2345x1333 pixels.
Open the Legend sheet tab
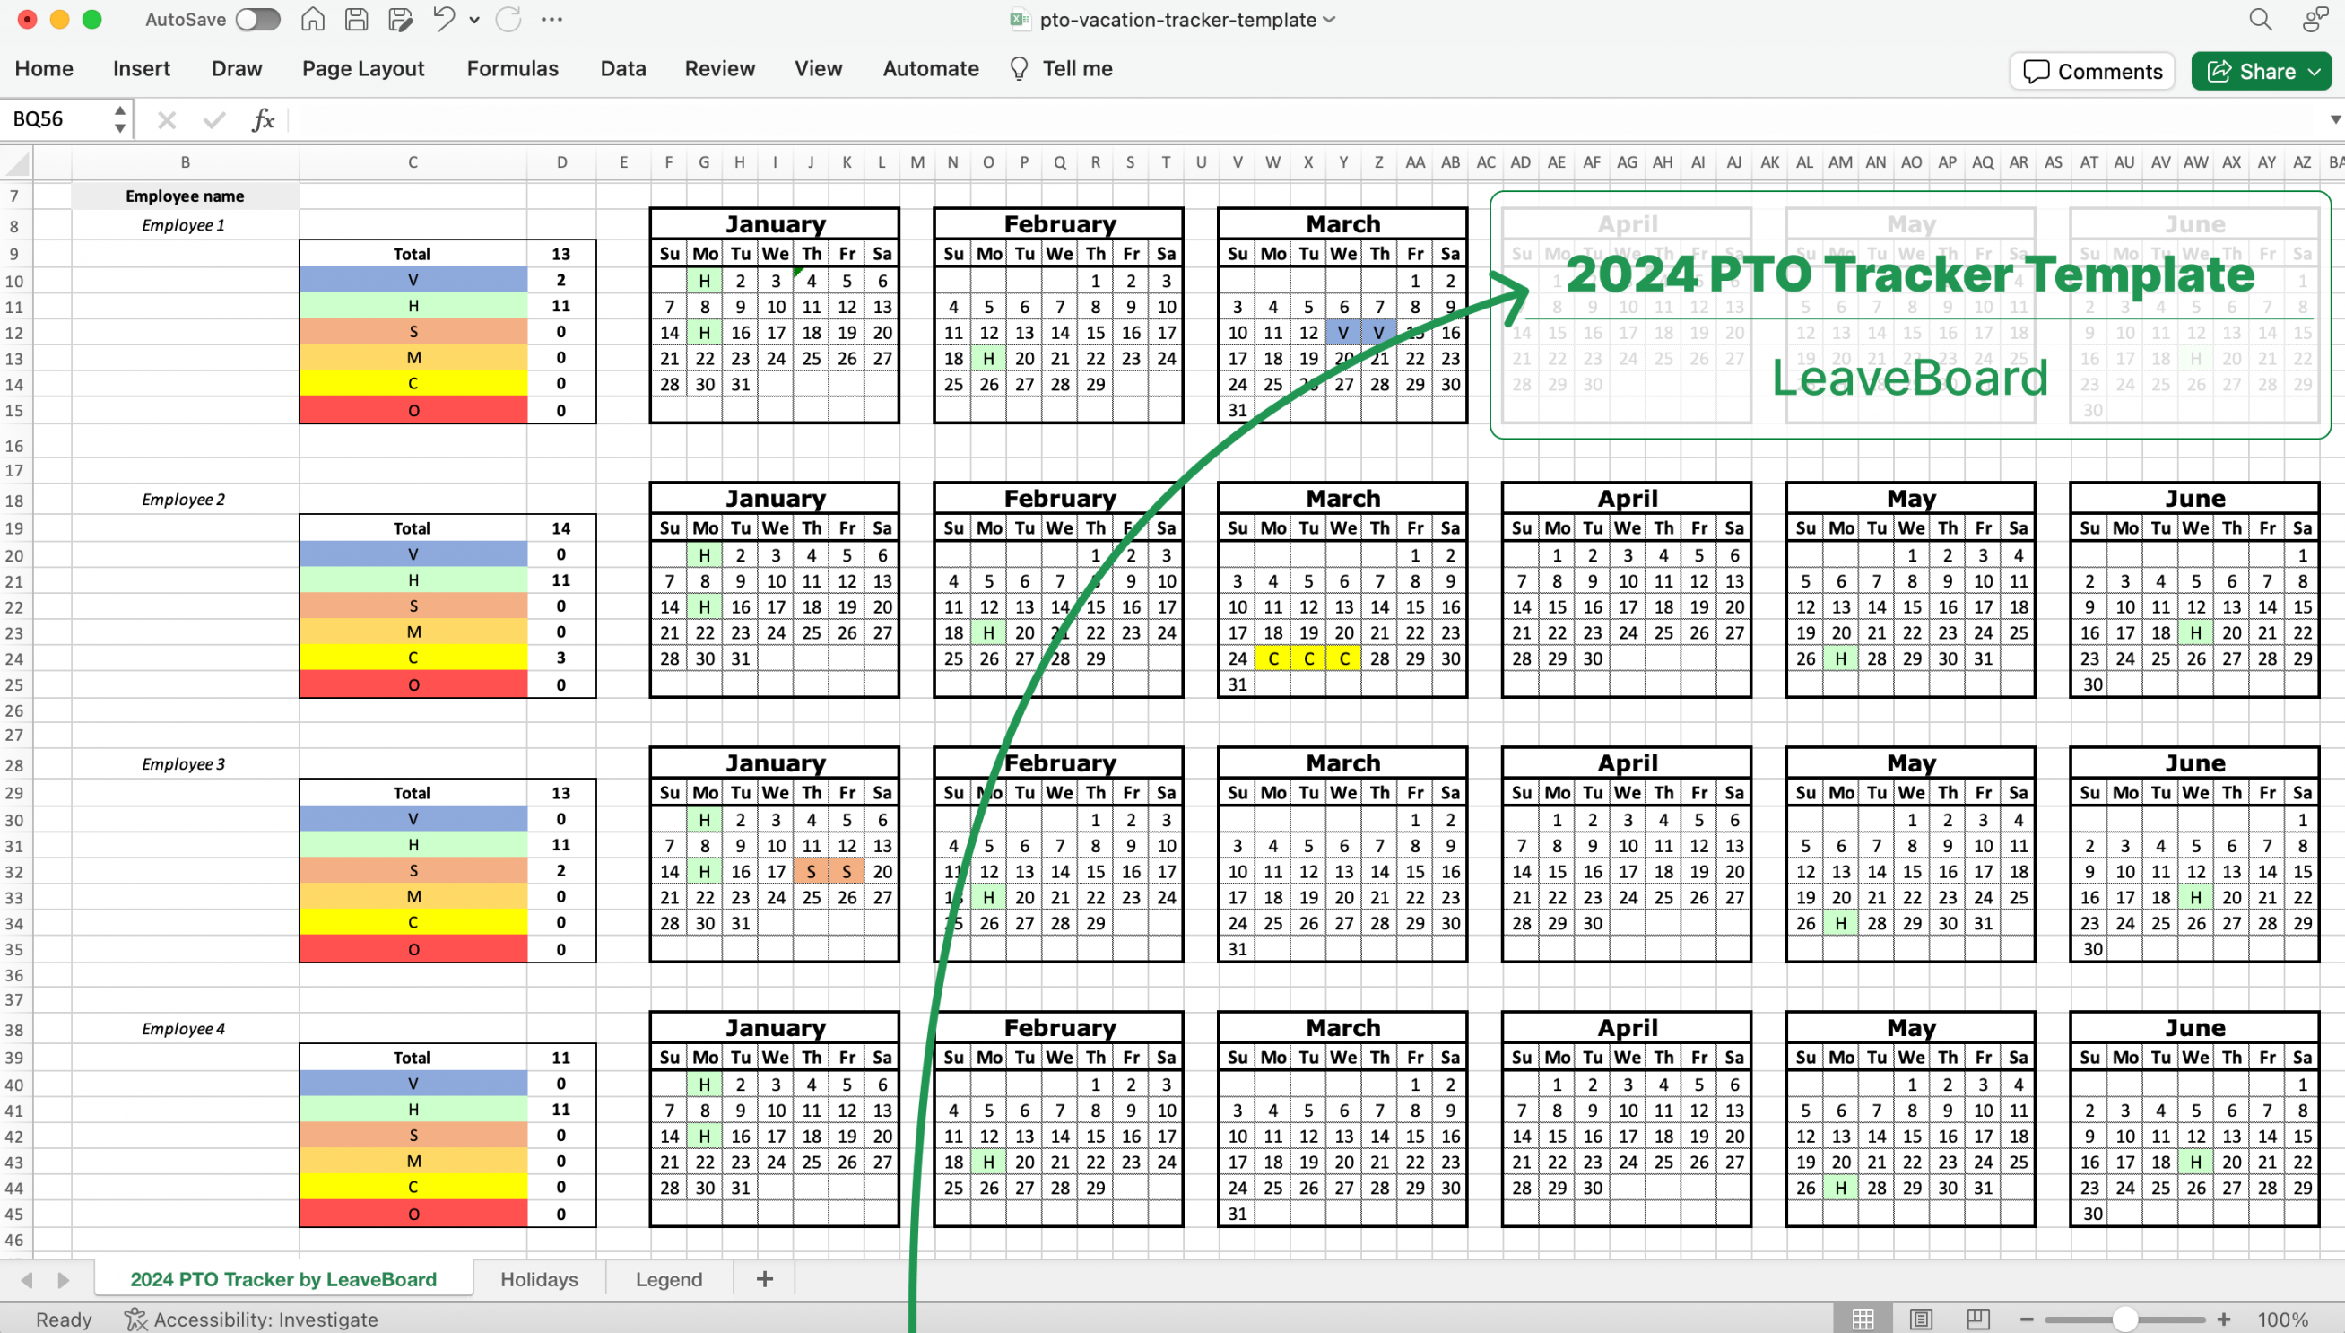point(670,1278)
